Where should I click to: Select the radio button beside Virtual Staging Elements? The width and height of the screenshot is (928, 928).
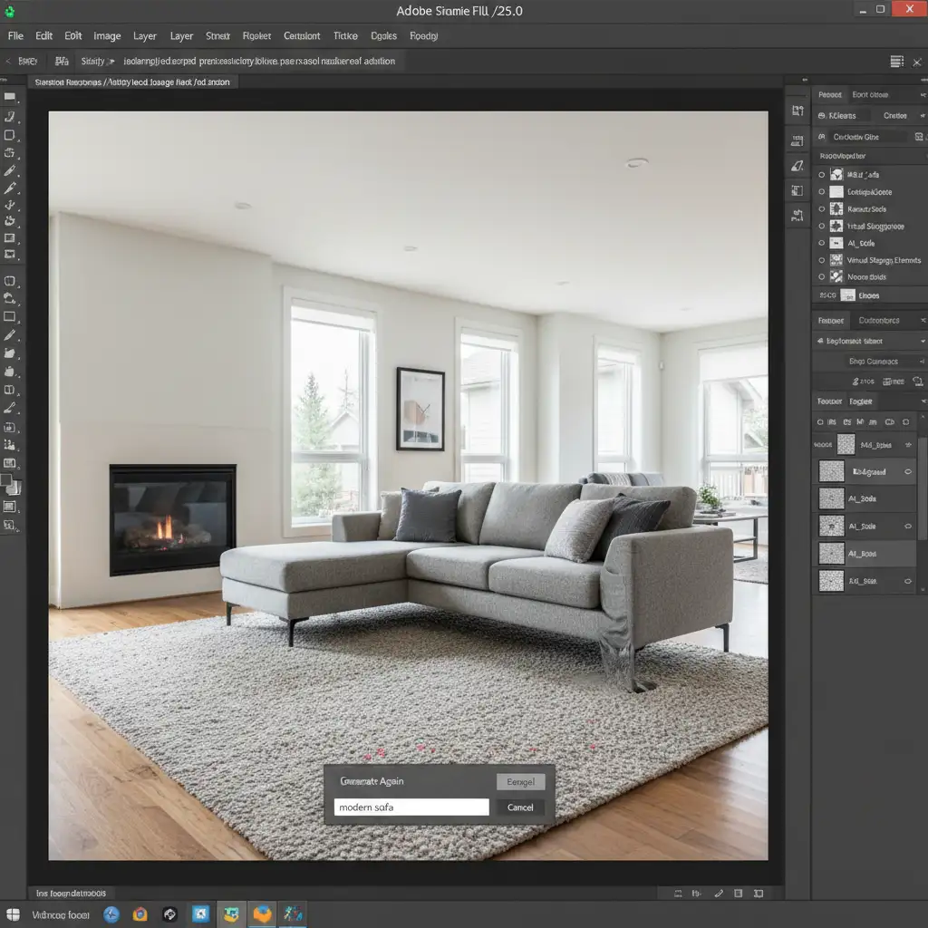click(822, 260)
